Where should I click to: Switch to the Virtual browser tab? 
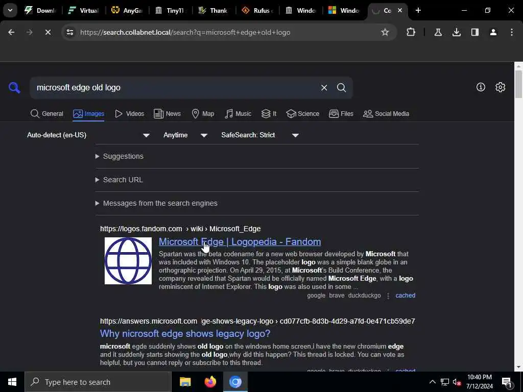tap(83, 10)
